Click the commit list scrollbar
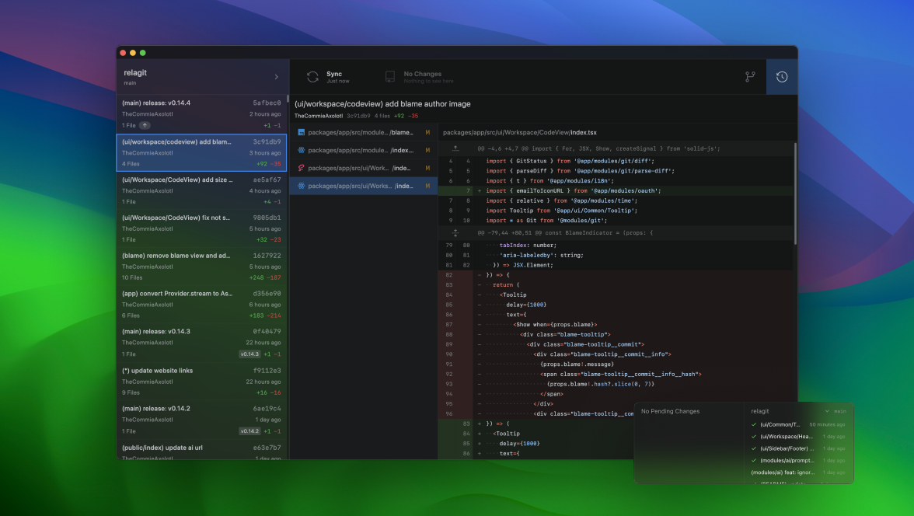Viewport: 914px width, 516px height. point(288,99)
